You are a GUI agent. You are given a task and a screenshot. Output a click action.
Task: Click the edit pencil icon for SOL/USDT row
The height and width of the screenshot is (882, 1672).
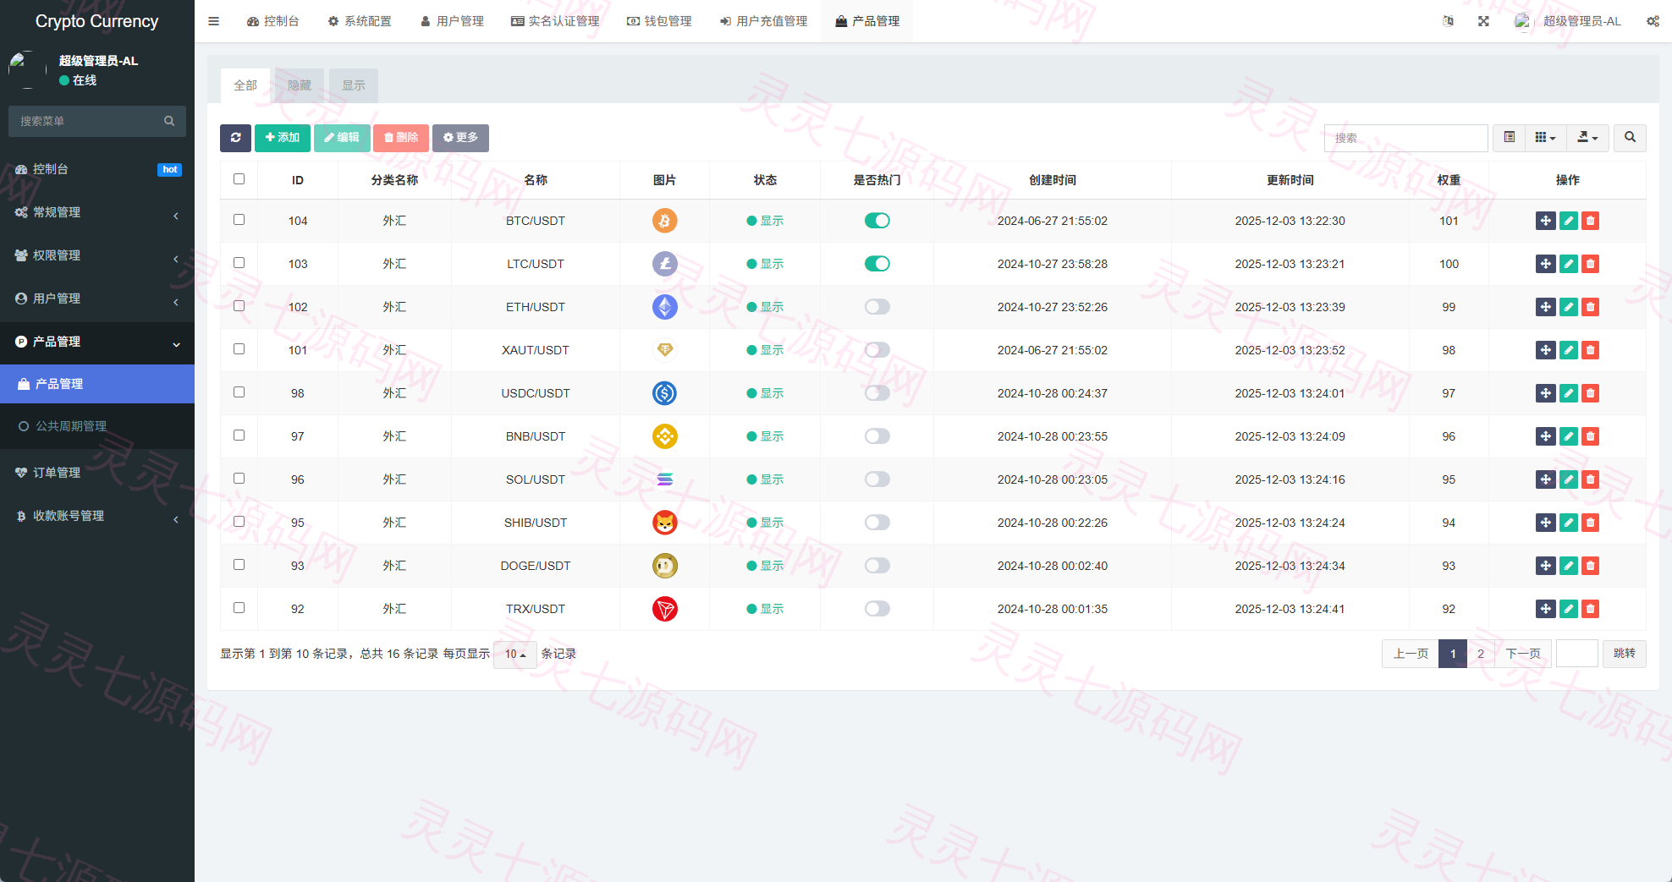pyautogui.click(x=1568, y=479)
